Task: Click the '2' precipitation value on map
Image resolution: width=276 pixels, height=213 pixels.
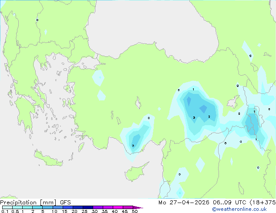Action: click(x=209, y=116)
